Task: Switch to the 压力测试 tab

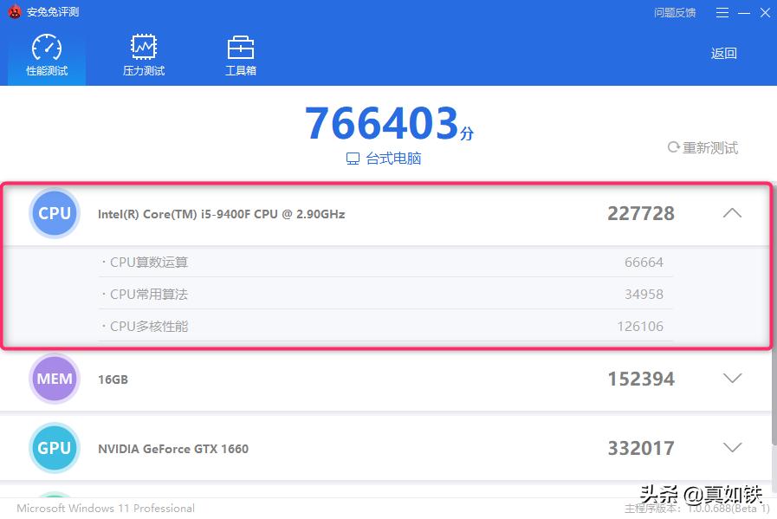Action: click(x=142, y=53)
